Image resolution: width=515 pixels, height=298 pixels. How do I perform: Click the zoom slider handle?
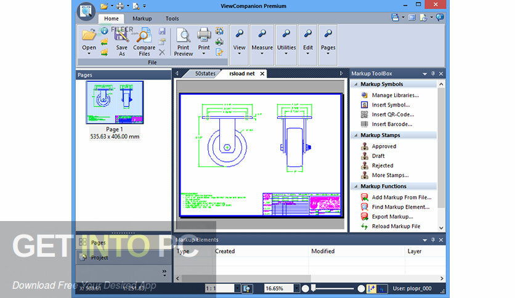coord(314,288)
